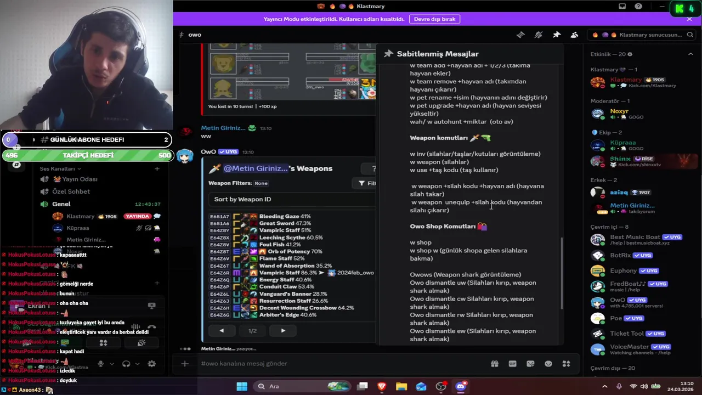Click the Devre dışı bırak button
Screen dimensions: 702x395
tap(434, 19)
